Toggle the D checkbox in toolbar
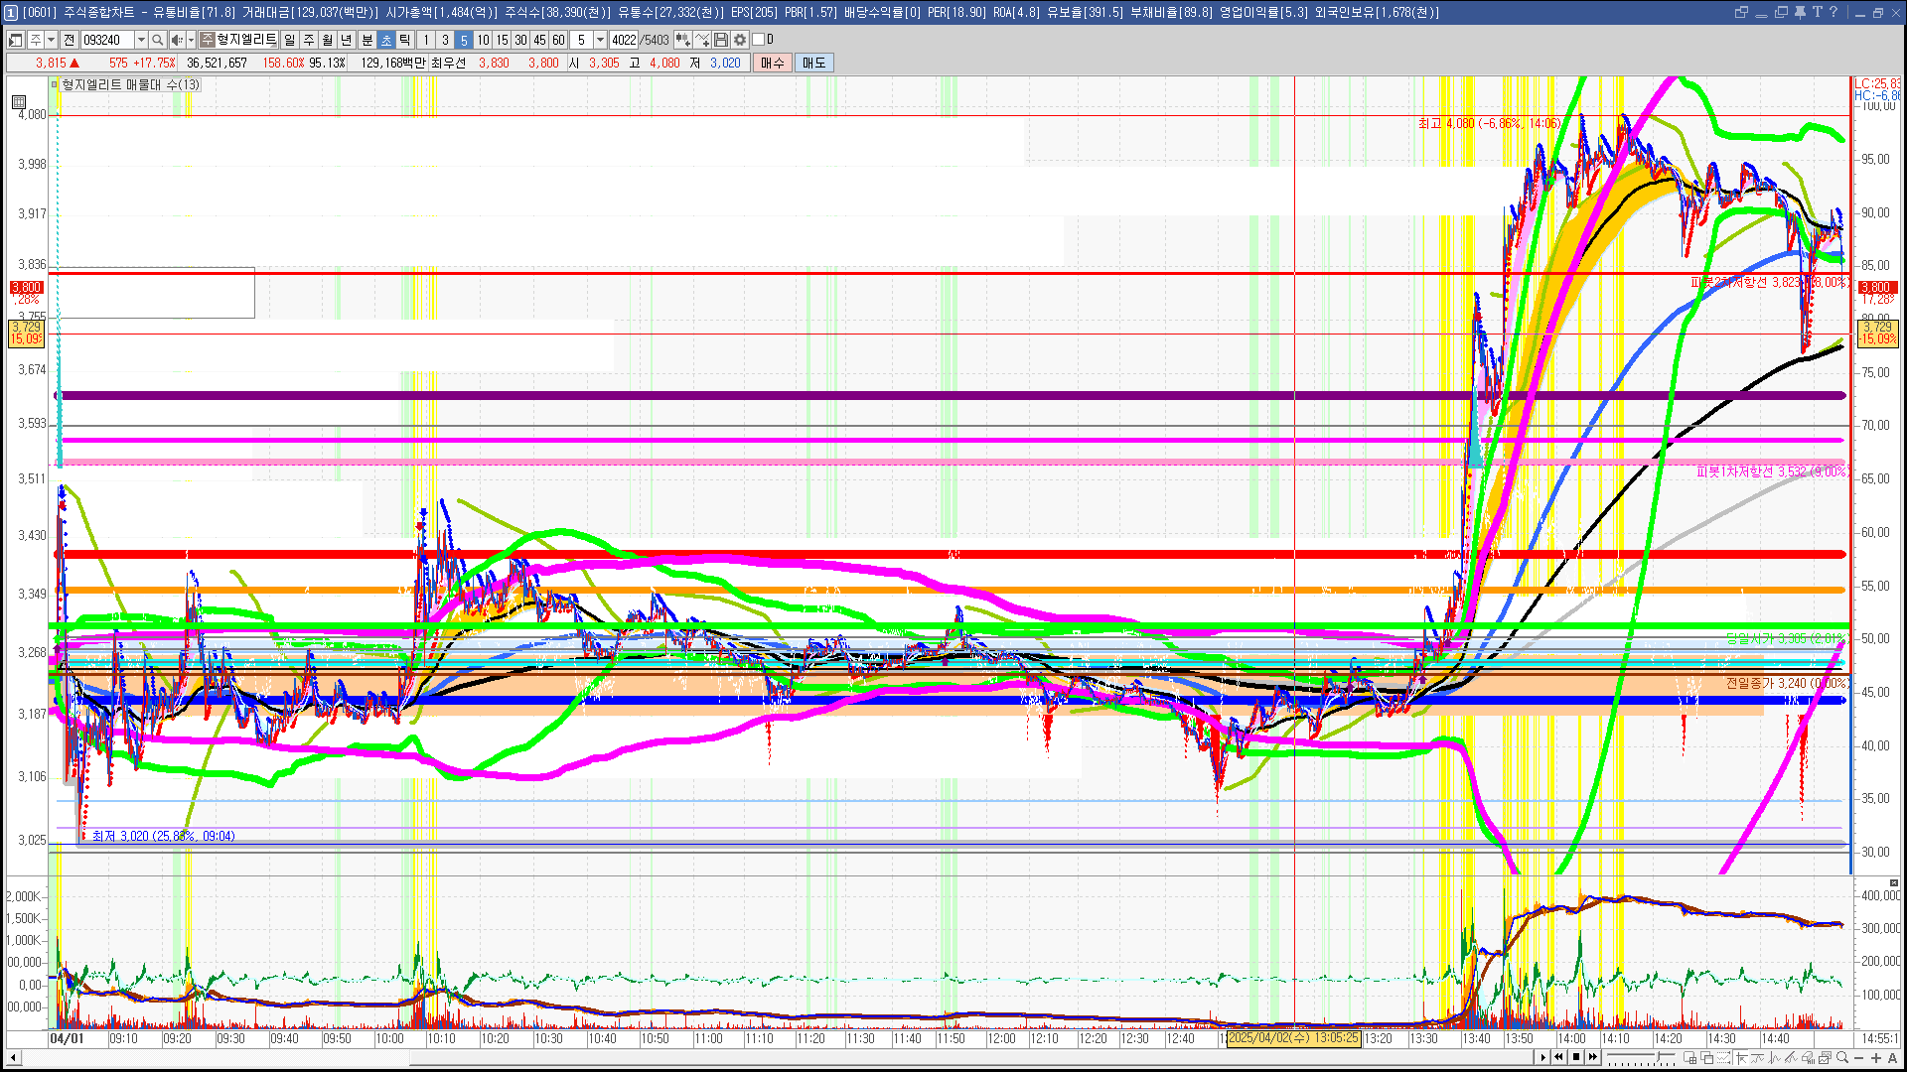 pos(759,40)
